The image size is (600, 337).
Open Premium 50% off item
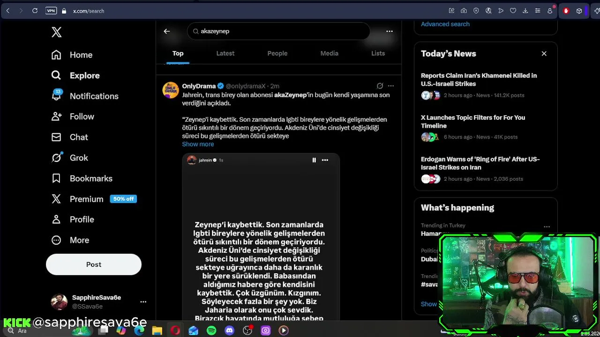point(94,199)
